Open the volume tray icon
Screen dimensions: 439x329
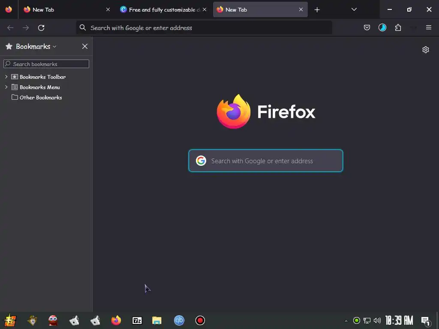coord(377,320)
